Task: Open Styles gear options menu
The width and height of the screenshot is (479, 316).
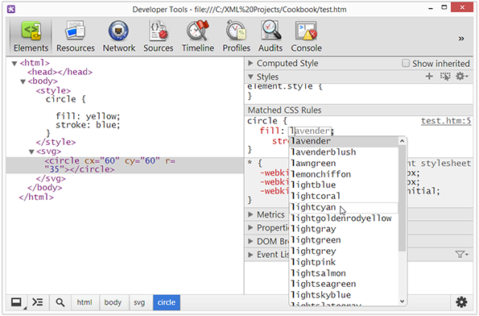Action: 461,76
